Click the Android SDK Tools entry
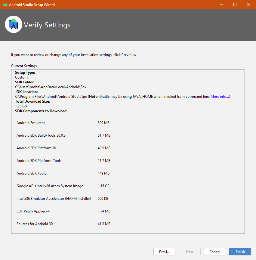Screen dimensions: 256x260 point(31,173)
